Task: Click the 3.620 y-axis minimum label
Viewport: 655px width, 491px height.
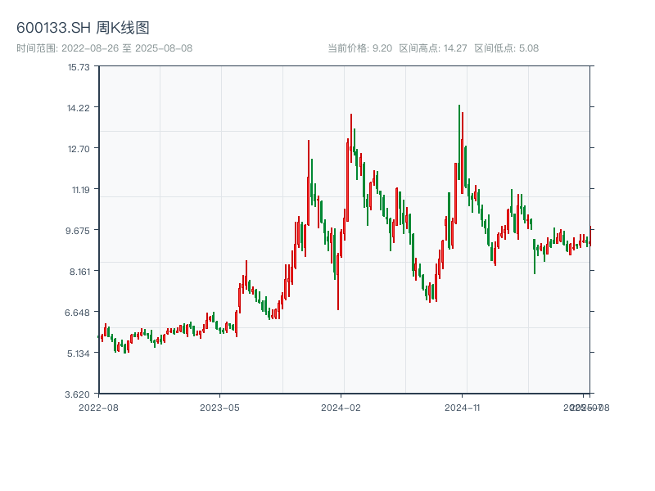Action: [x=79, y=394]
